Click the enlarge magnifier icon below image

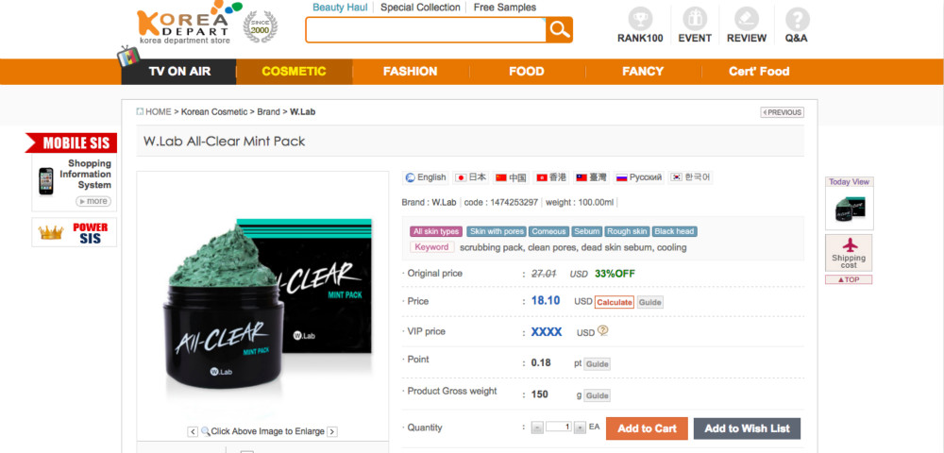tap(205, 431)
